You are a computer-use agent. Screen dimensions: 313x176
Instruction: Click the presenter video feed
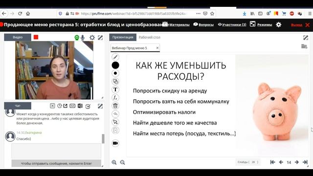pyautogui.click(x=54, y=70)
